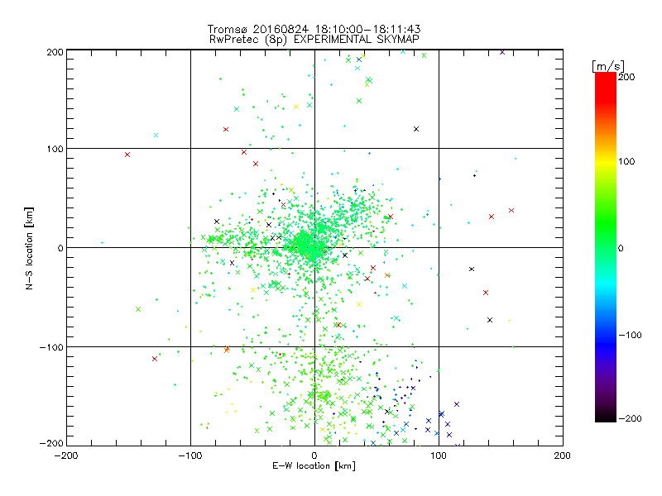Select the "E-W location [km]" axis label
The image size is (662, 496).
(314, 465)
